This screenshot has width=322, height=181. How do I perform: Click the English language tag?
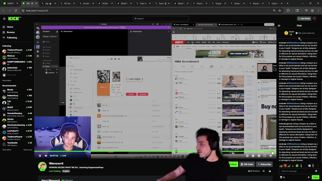point(66,171)
